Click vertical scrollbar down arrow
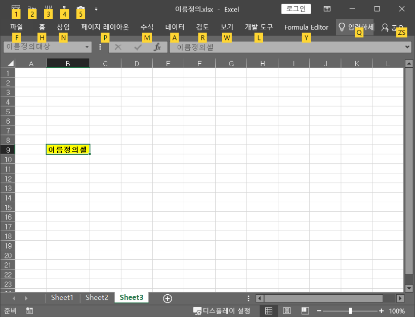Viewport: 415px width, 317px height. [x=409, y=288]
